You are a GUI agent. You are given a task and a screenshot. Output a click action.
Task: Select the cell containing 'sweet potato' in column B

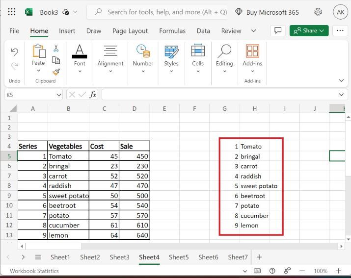pyautogui.click(x=69, y=196)
